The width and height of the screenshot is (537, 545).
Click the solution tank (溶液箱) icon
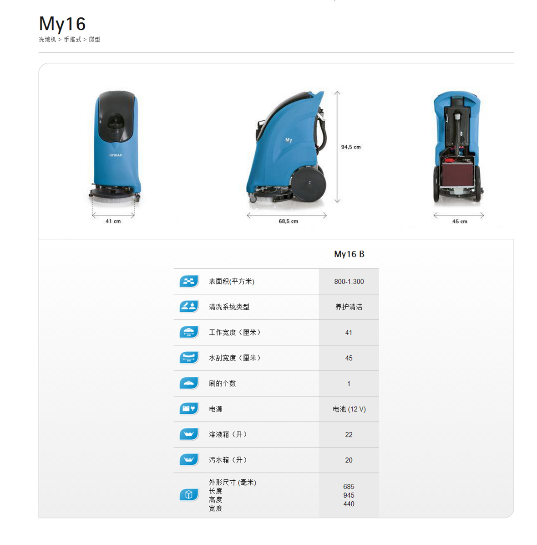click(189, 434)
